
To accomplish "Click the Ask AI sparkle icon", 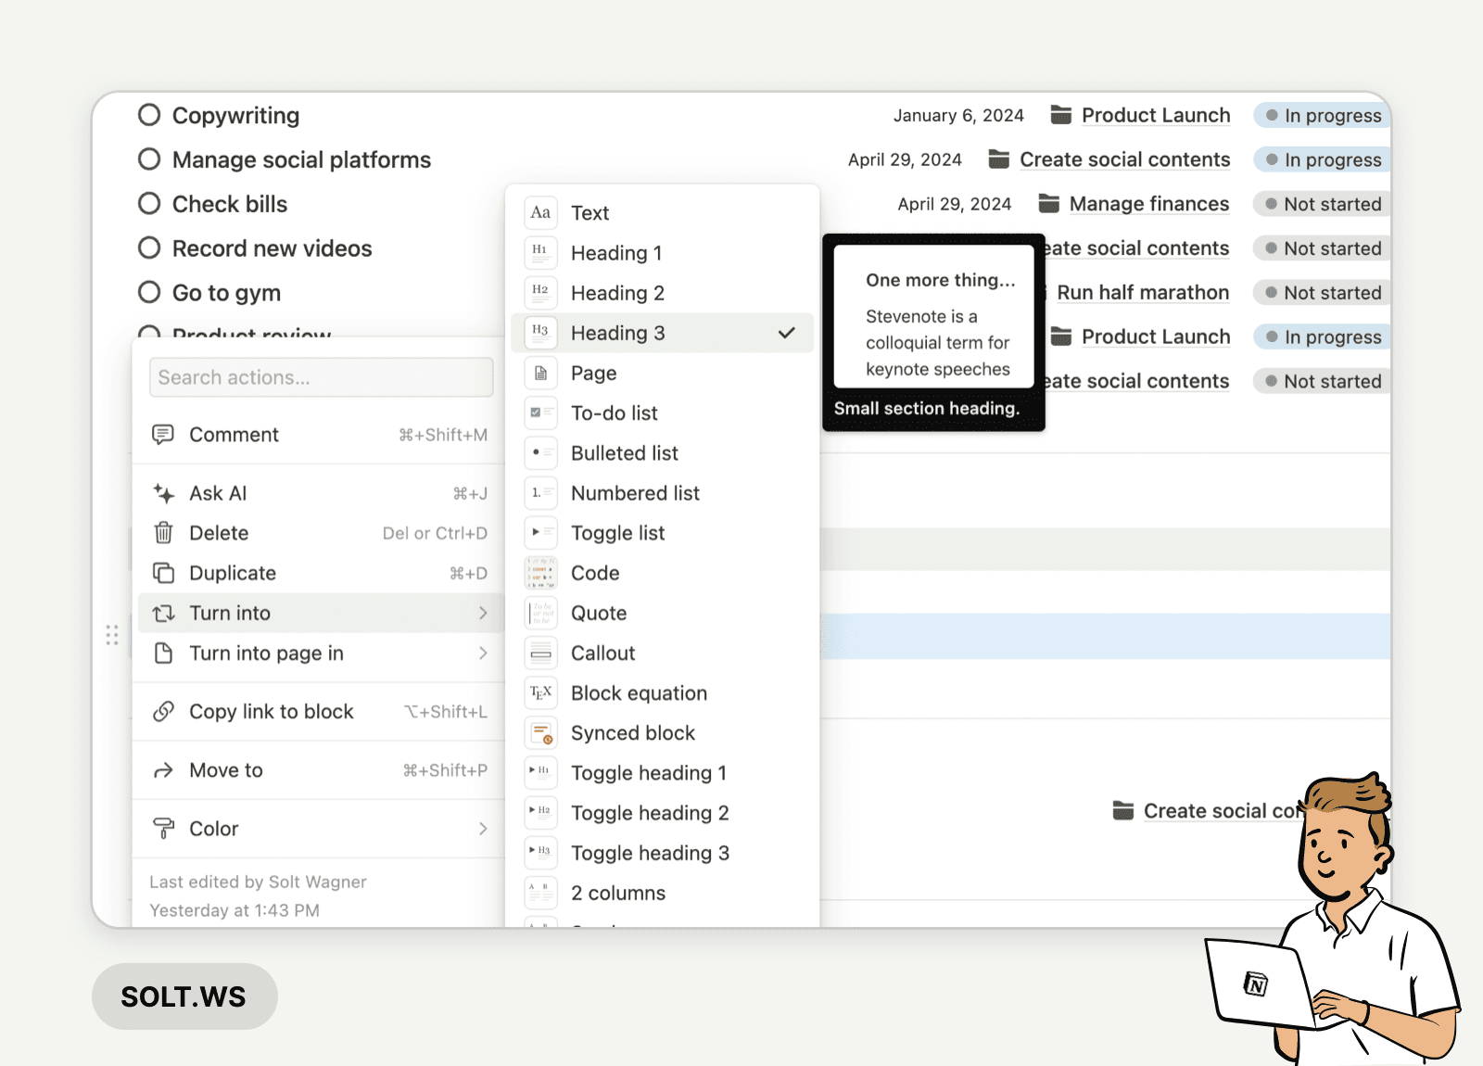I will 163,492.
